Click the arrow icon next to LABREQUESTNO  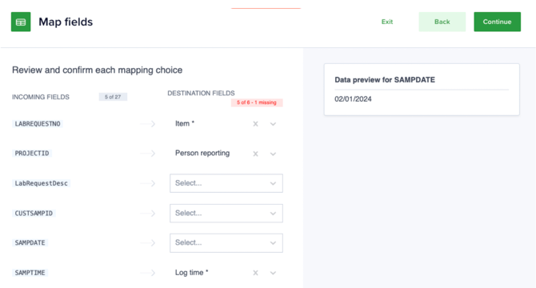(x=148, y=124)
